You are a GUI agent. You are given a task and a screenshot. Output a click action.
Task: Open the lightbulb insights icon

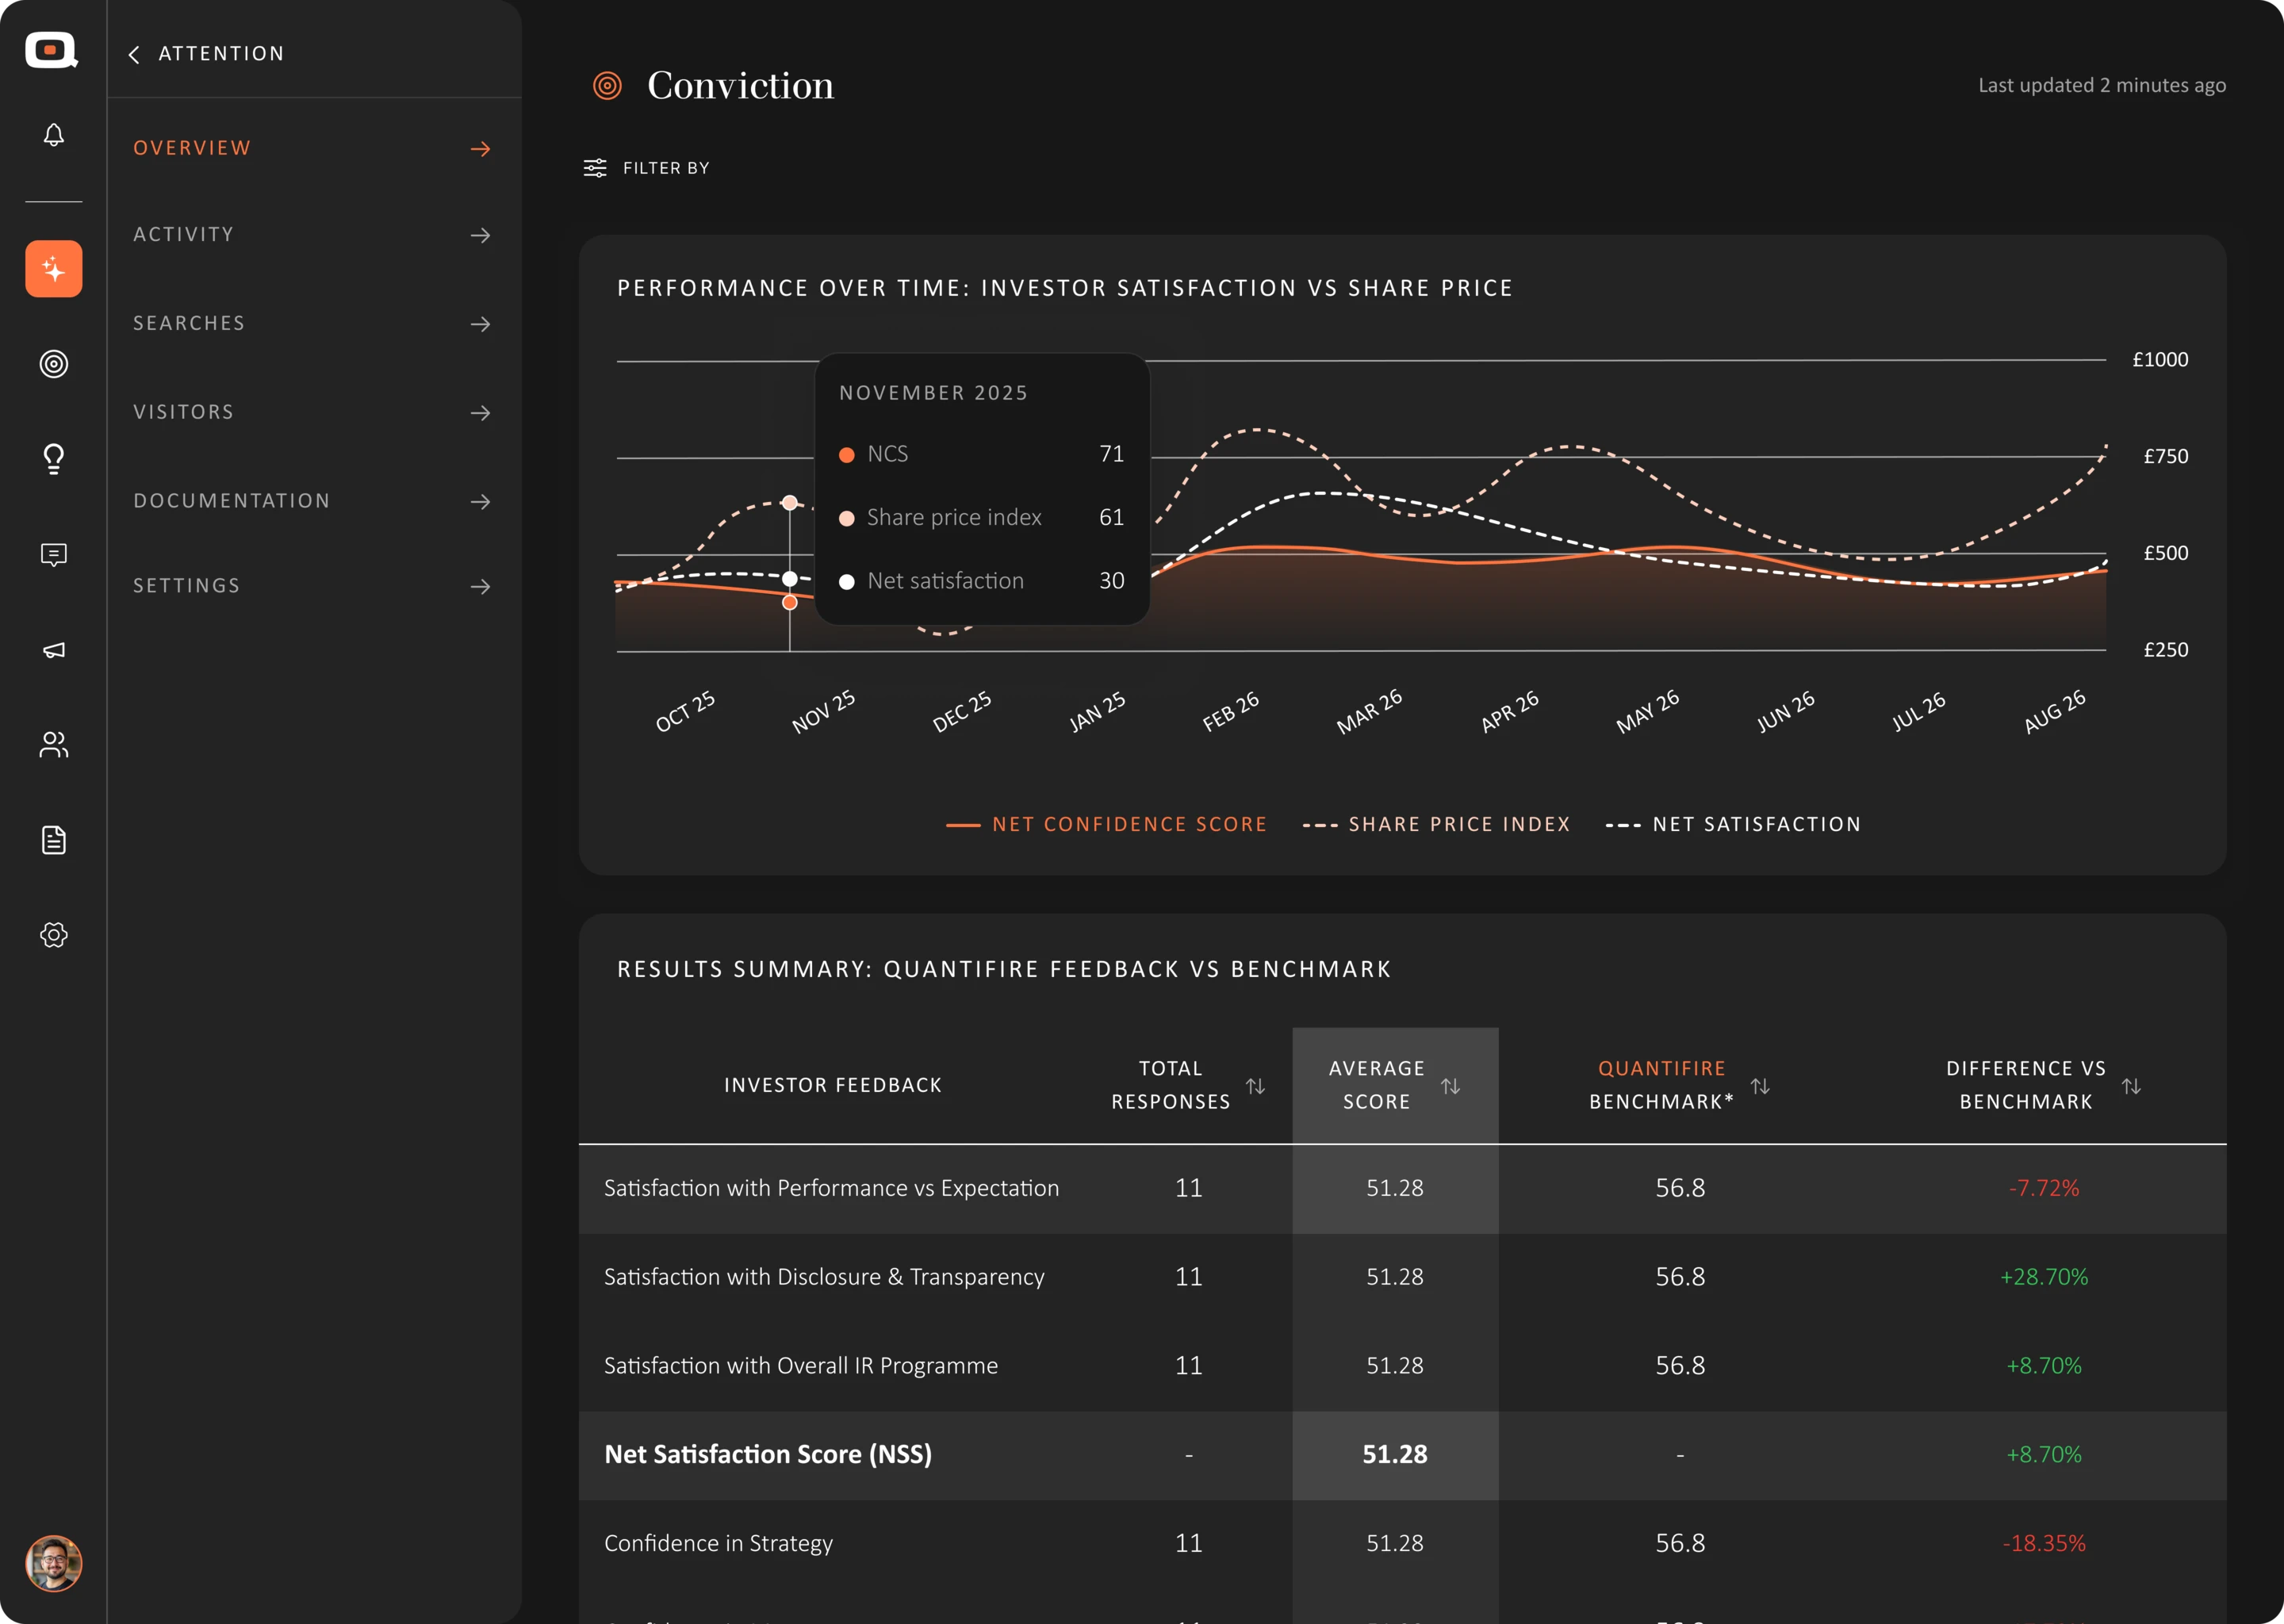(54, 459)
